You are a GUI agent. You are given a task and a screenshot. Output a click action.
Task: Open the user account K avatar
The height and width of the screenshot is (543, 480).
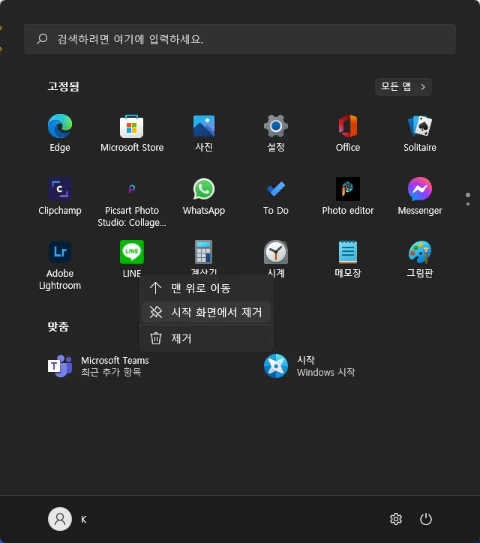[60, 519]
